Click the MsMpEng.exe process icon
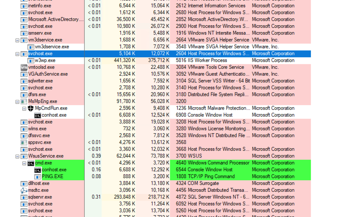Screen dimensions: 351x217 [x=24, y=102]
